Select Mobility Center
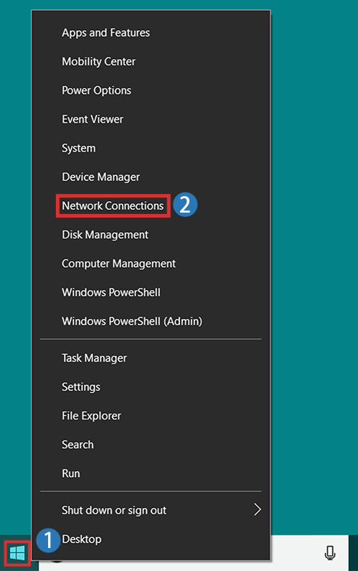Viewport: 358px width, 571px height. click(98, 62)
